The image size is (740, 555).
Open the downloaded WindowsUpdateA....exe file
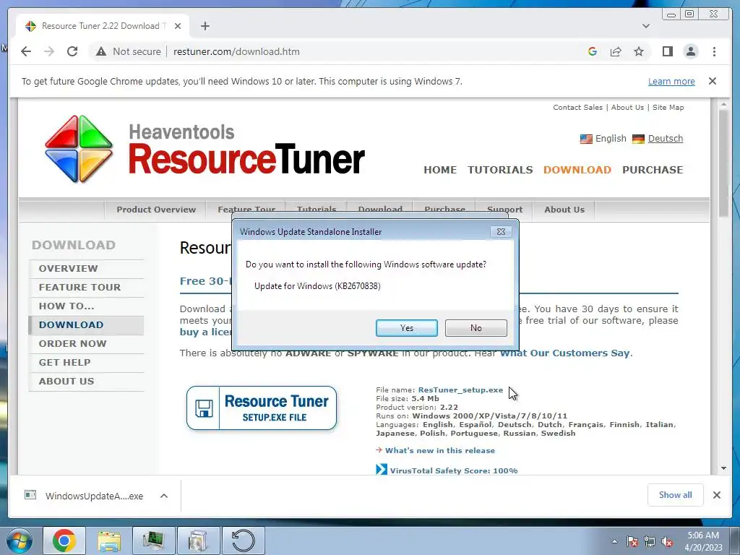click(x=84, y=496)
